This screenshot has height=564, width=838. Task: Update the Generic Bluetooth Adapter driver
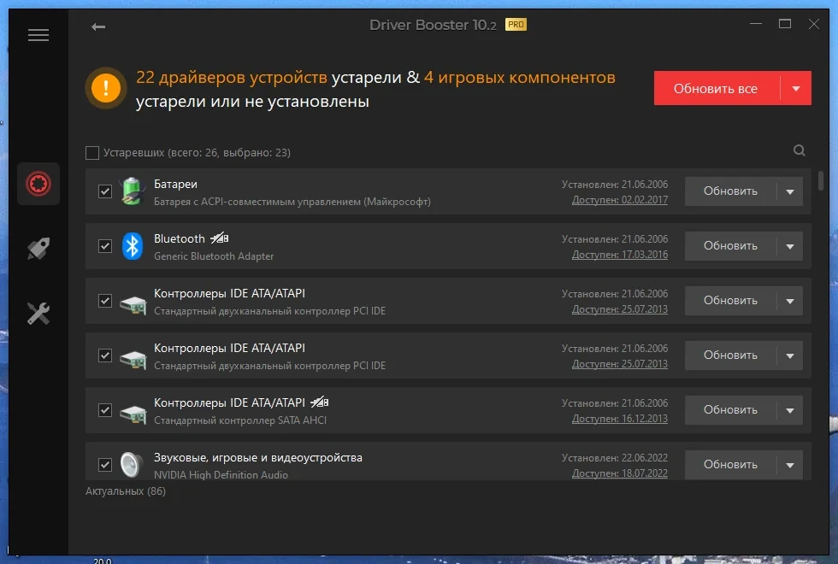pyautogui.click(x=730, y=246)
